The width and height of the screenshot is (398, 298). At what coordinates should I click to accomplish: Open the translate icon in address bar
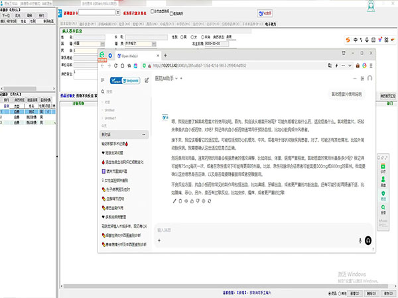tap(330, 66)
